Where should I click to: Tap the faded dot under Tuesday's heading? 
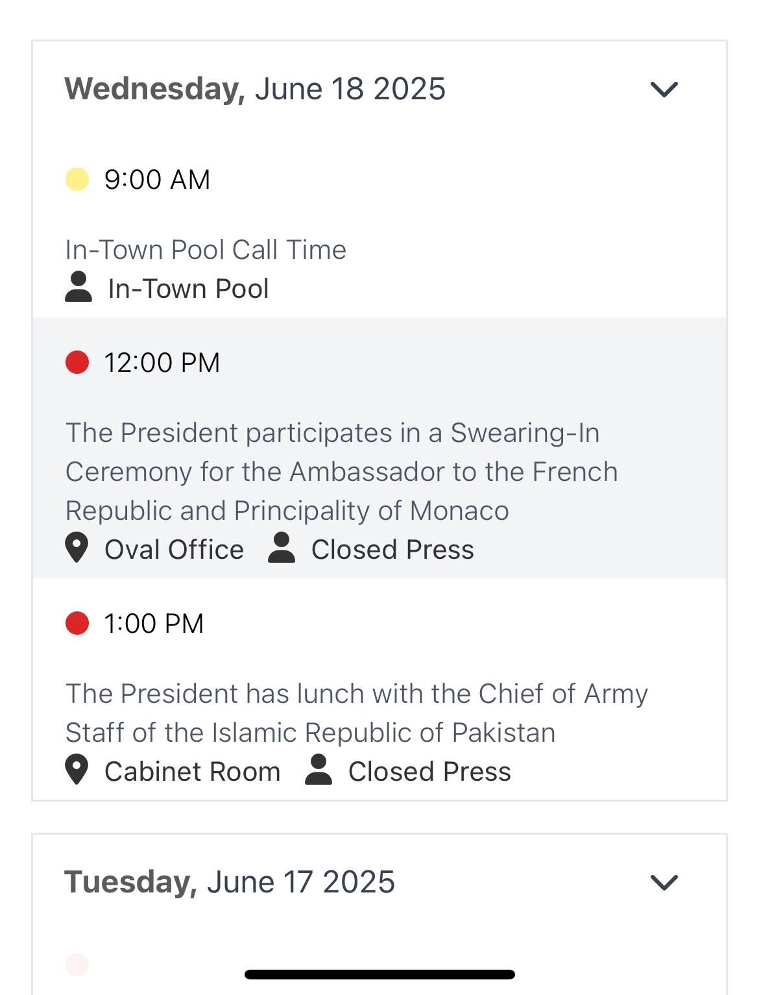click(x=77, y=964)
